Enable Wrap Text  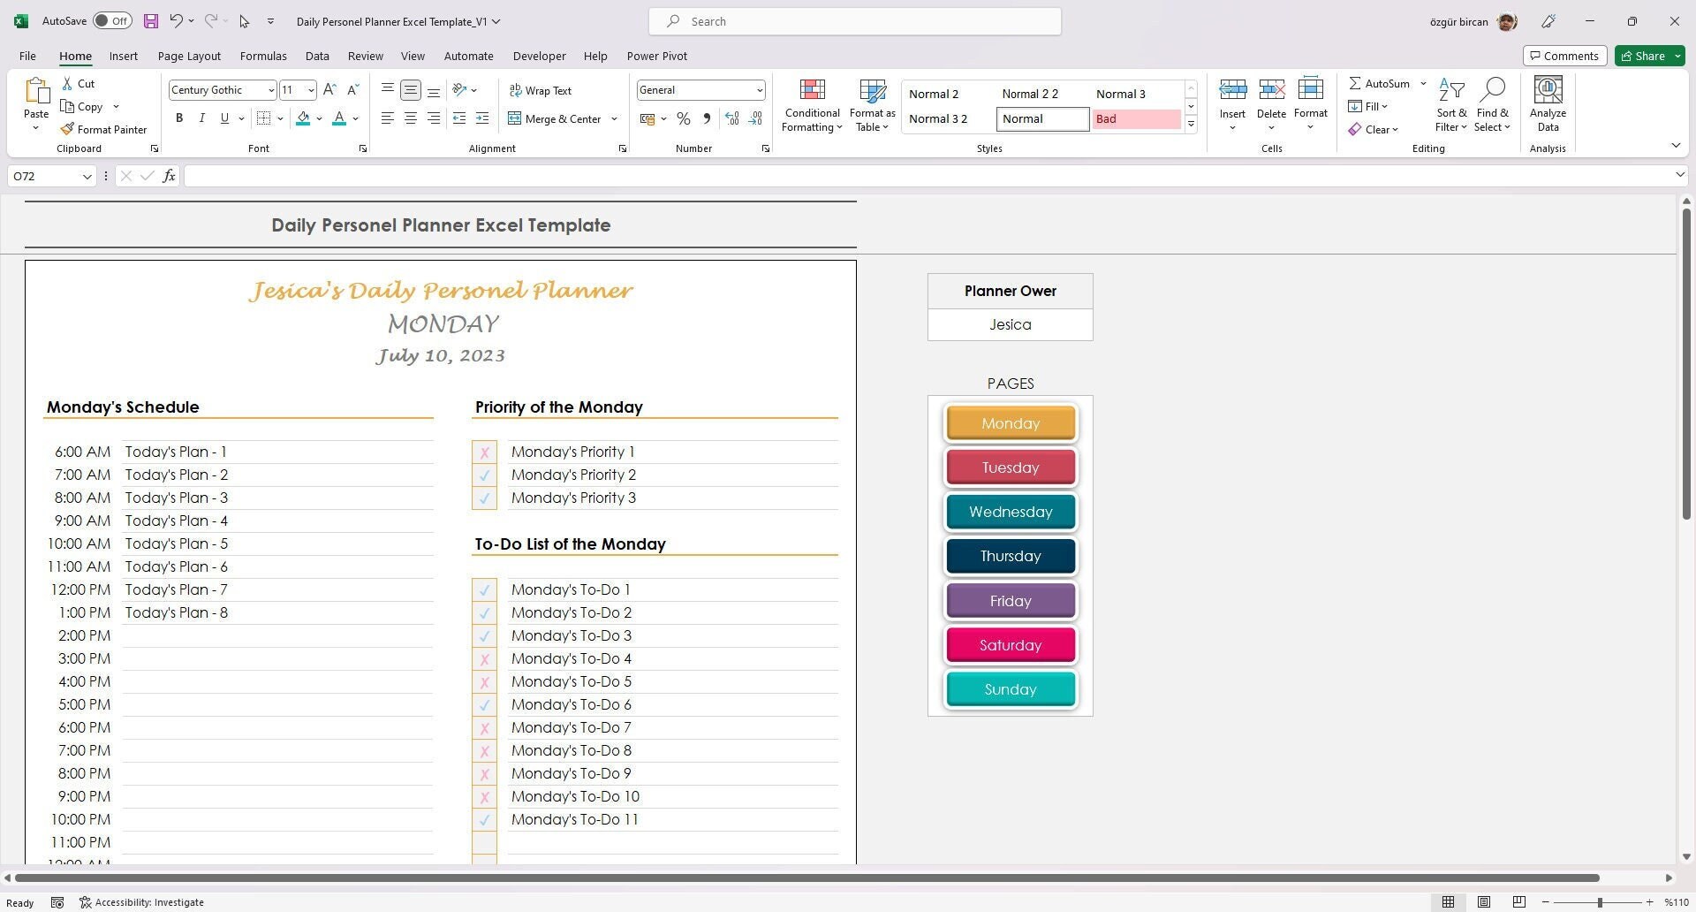tap(541, 89)
